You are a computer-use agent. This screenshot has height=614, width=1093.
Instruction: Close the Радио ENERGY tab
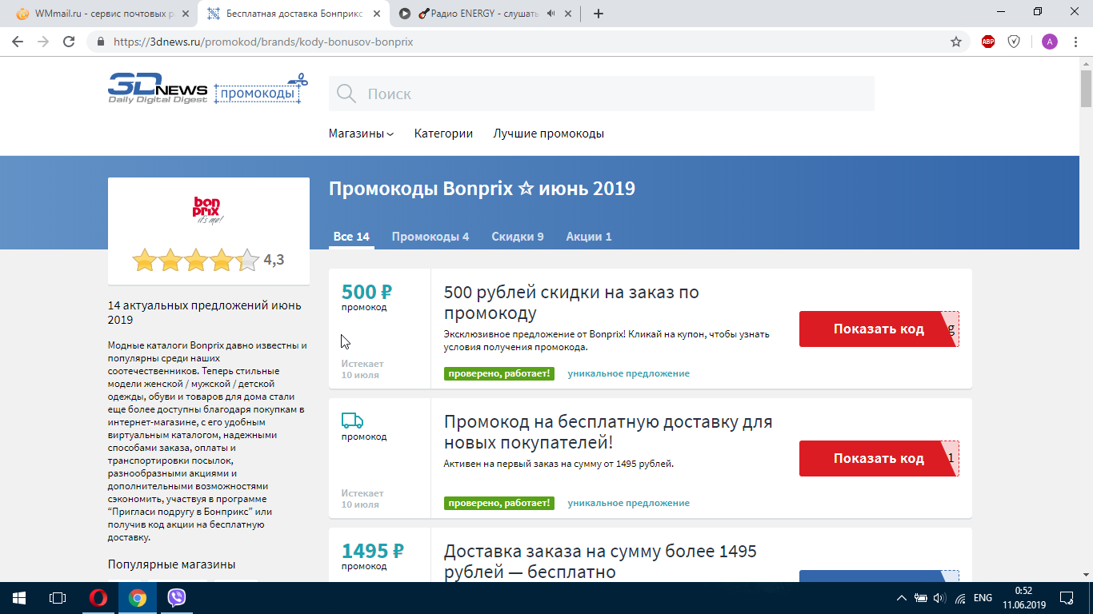pos(570,13)
